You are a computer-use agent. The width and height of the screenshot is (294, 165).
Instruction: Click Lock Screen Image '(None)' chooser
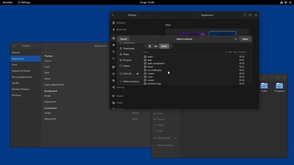141,113
